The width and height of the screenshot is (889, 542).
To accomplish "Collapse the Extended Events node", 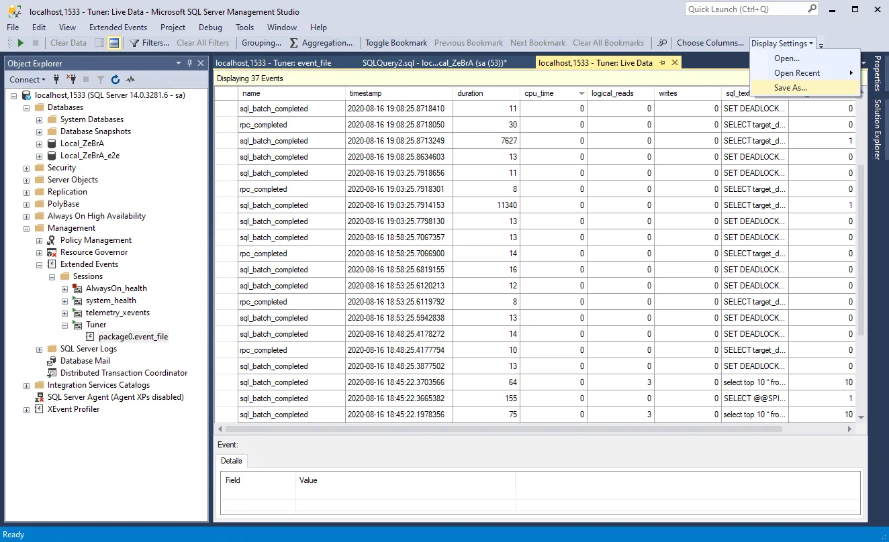I will click(x=40, y=264).
